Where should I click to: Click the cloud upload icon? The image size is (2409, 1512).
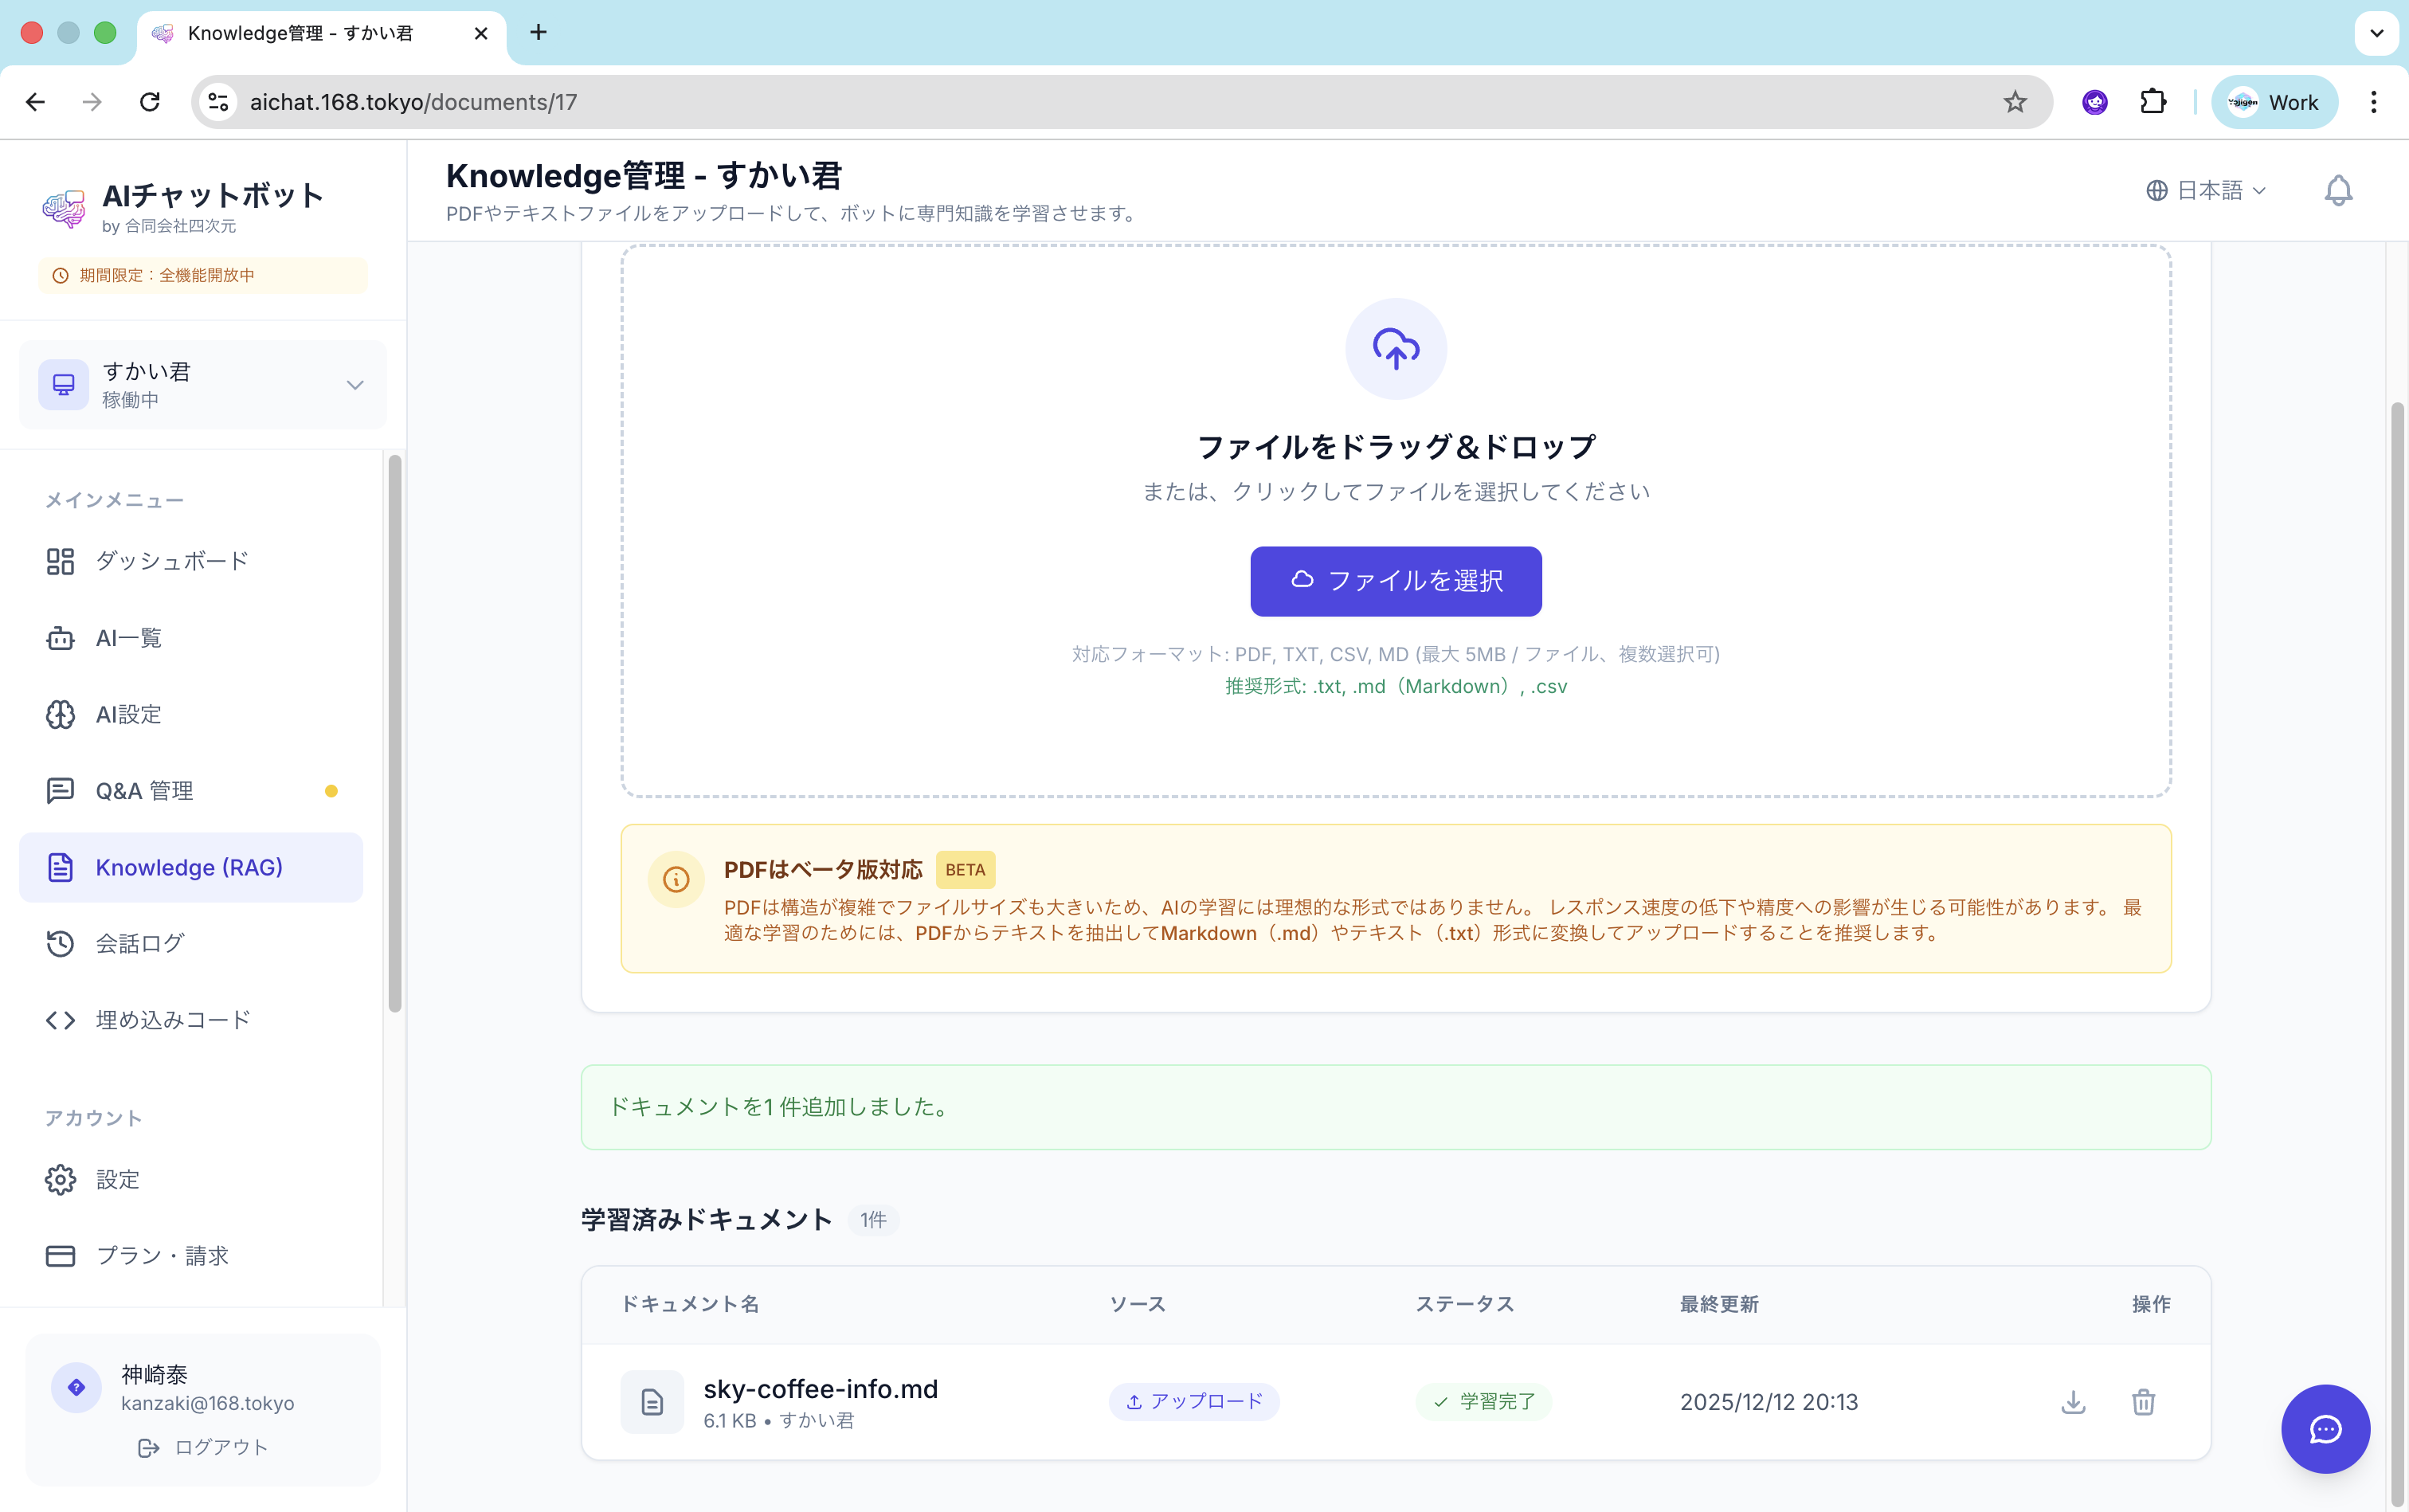[x=1395, y=349]
